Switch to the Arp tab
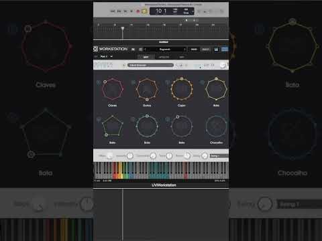 point(182,57)
